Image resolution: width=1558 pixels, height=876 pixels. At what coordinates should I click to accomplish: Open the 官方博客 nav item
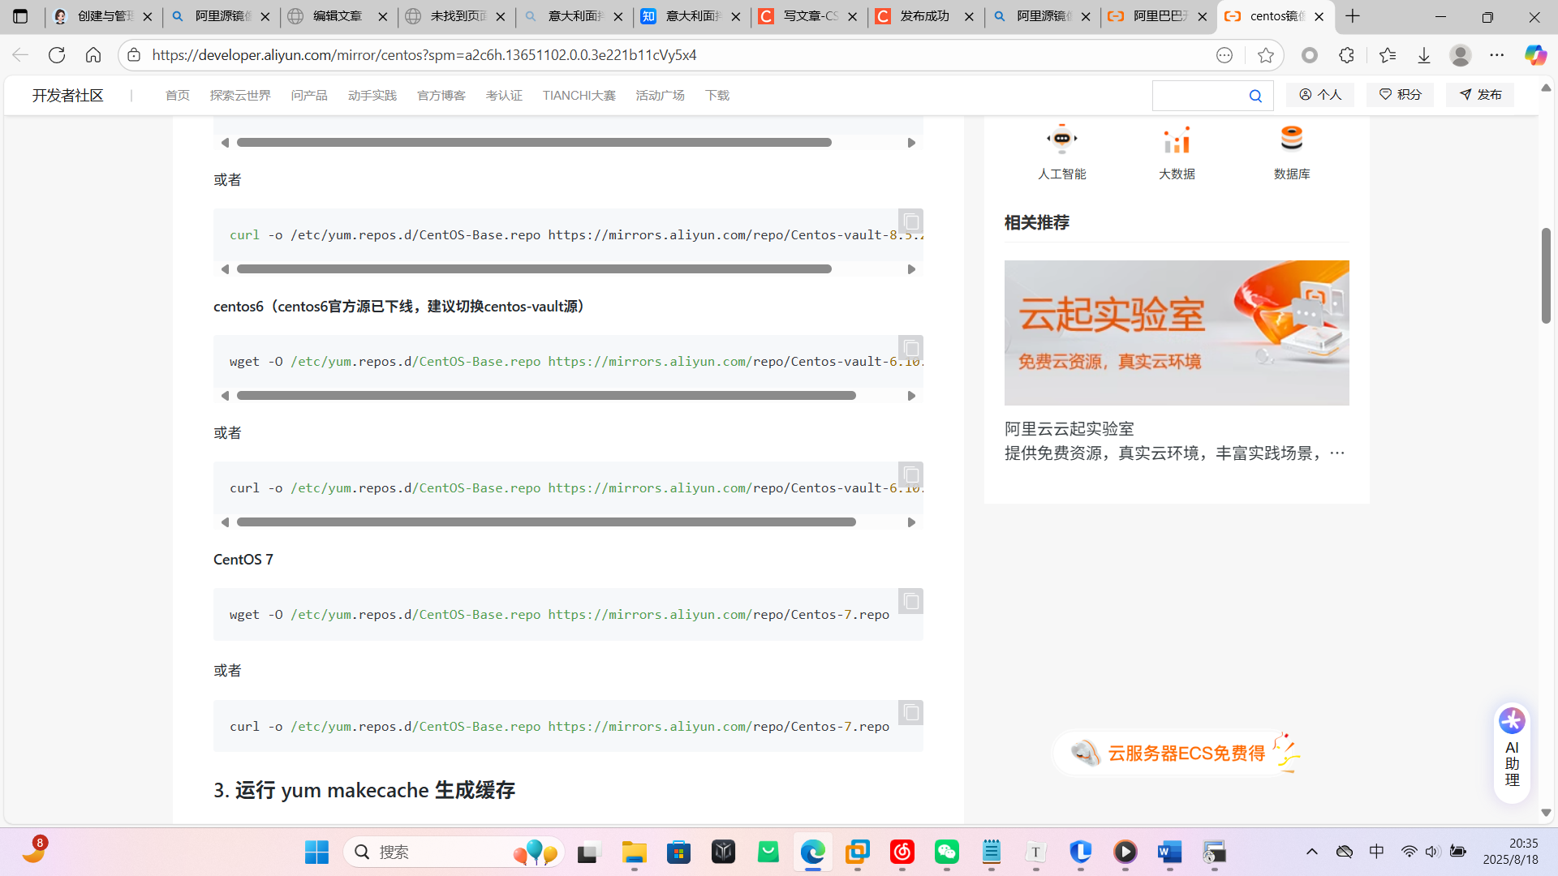pos(441,96)
